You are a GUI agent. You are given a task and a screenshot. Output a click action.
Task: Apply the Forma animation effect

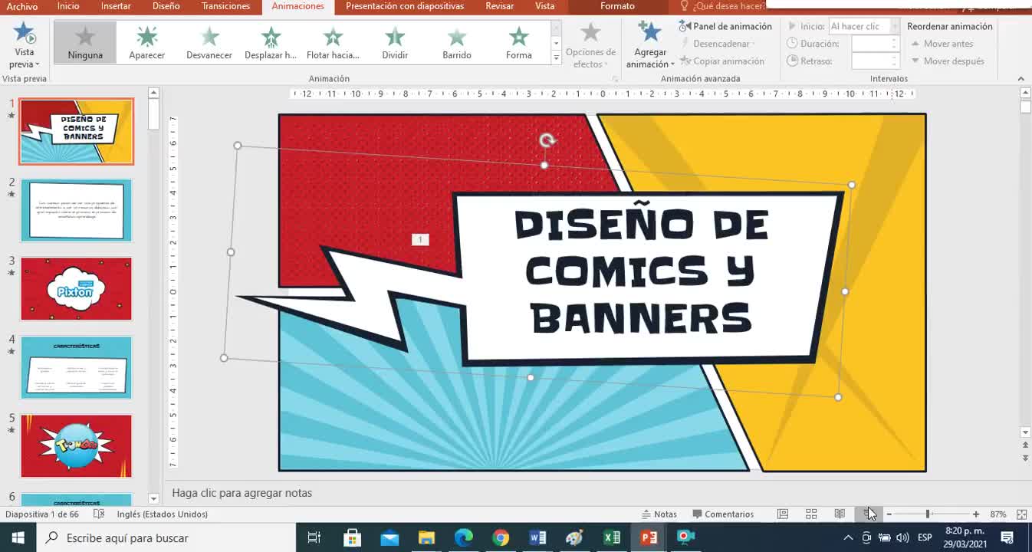point(518,42)
